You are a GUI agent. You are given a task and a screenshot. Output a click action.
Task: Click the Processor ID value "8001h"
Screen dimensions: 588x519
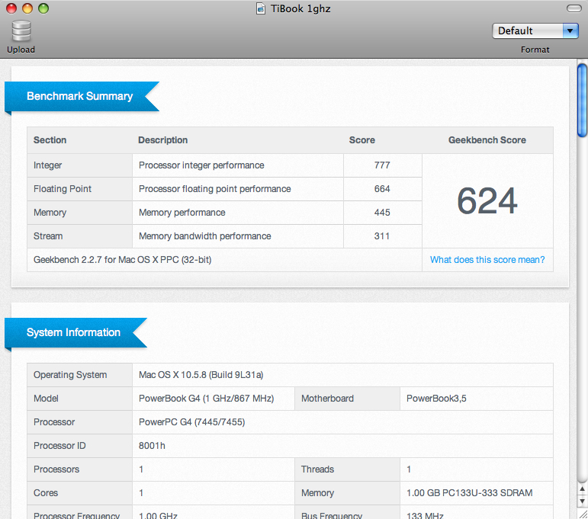[152, 446]
